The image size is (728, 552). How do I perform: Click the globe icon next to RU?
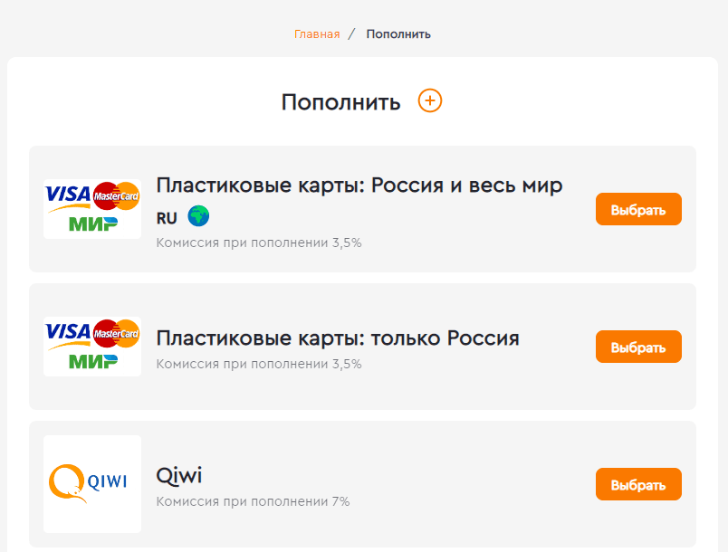(198, 216)
